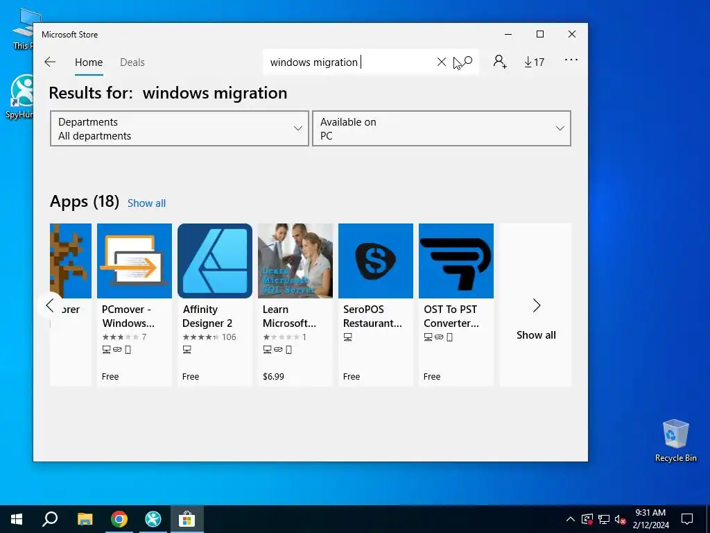Open downloads and updates showing 17
This screenshot has width=710, height=533.
click(535, 62)
